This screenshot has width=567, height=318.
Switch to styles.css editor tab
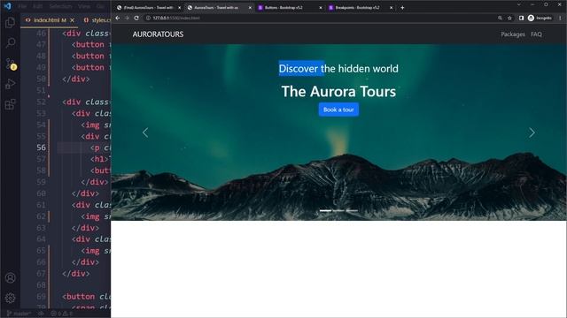click(x=97, y=20)
